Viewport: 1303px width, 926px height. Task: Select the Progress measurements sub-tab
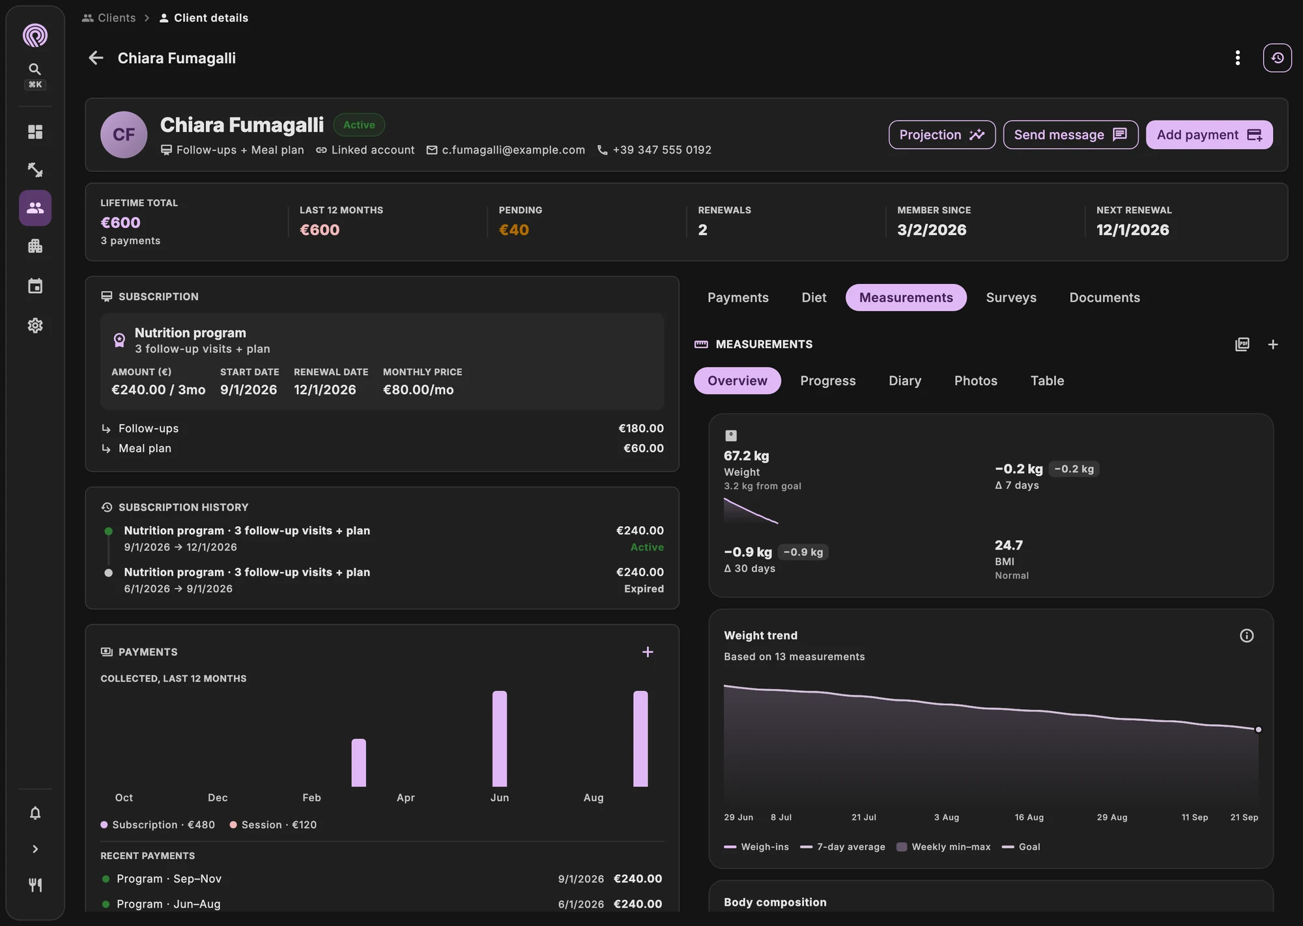pyautogui.click(x=828, y=381)
